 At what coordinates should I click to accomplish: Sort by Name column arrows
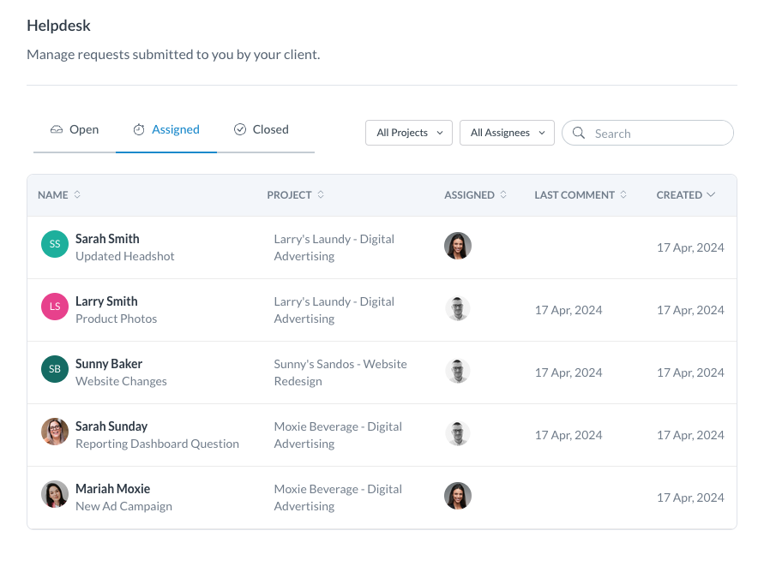pyautogui.click(x=77, y=194)
